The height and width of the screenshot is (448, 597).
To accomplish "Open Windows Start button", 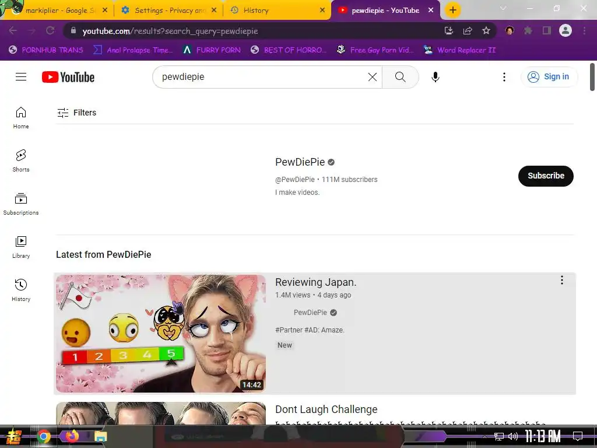I will pos(13,436).
